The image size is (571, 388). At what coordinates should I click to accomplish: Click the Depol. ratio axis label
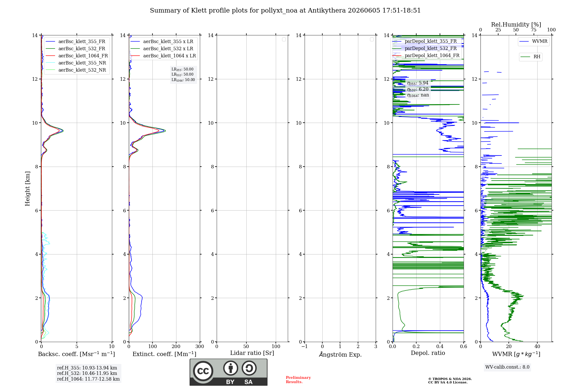[428, 353]
